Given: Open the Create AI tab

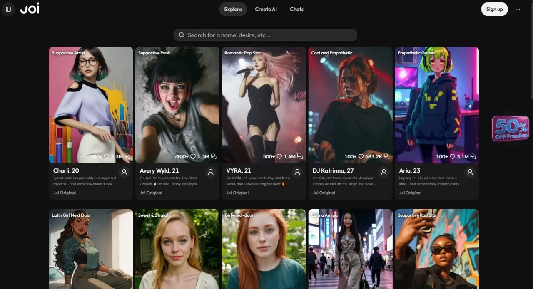Looking at the screenshot, I should click(x=266, y=9).
